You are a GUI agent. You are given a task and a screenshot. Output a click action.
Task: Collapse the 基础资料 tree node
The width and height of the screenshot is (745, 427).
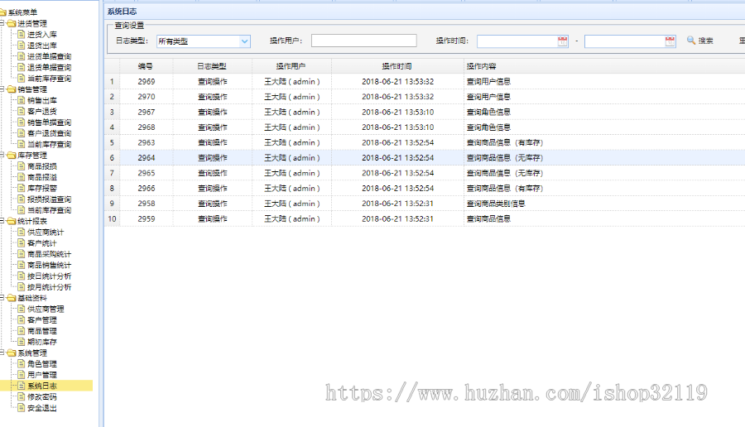coord(2,298)
